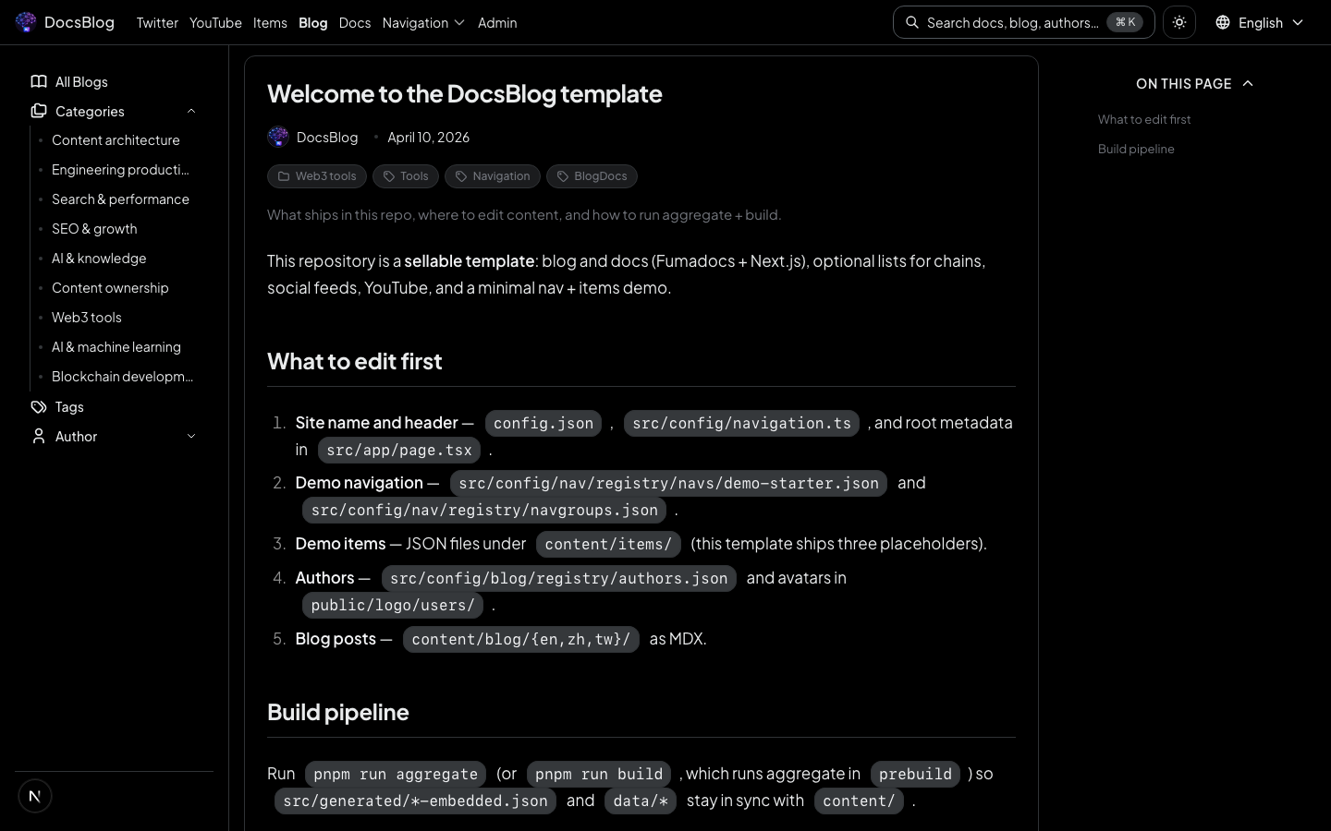Open the YouTube nav item

215,22
